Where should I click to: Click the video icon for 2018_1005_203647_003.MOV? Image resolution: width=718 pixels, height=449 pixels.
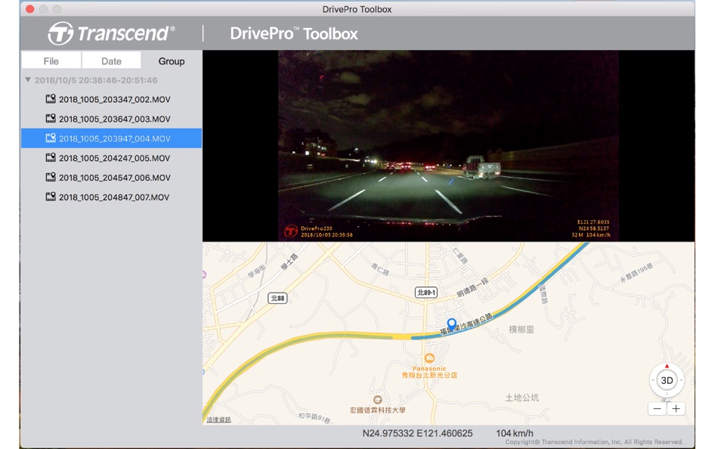click(x=51, y=119)
